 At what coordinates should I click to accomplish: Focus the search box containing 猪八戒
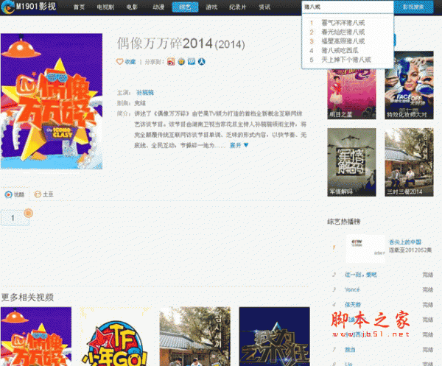coord(347,7)
